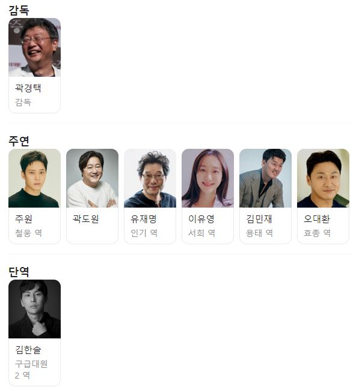Screen dimensions: 353x390
Task: Select the 주원 name text
Action: (23, 218)
